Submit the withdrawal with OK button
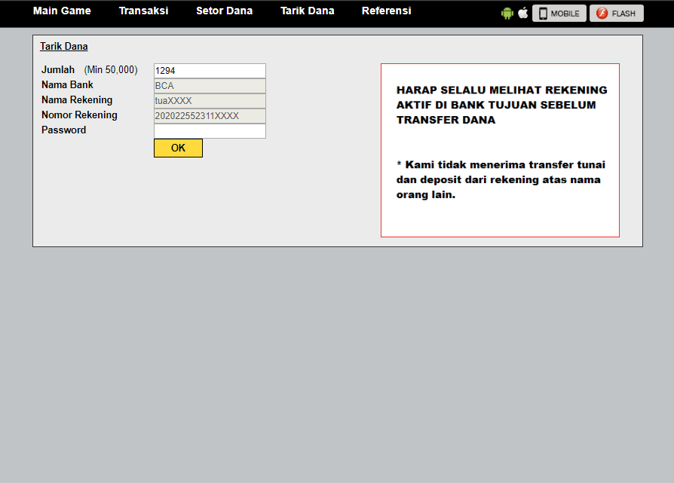This screenshot has height=483, width=674. [179, 148]
